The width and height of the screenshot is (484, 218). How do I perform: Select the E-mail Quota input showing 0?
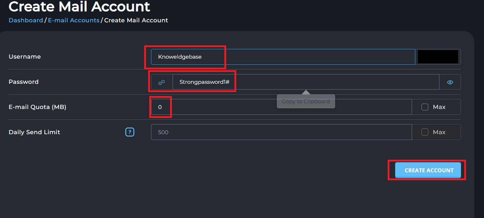coord(282,107)
